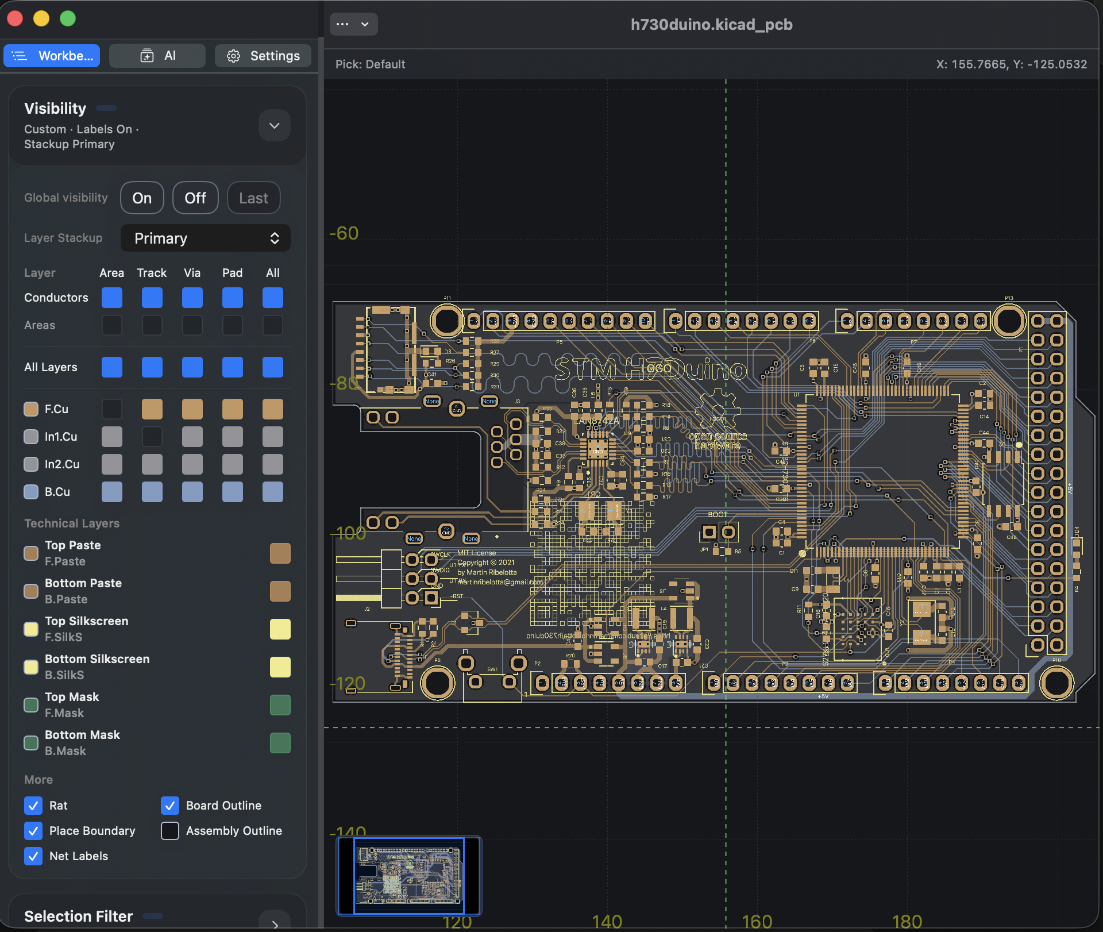Open the Workbench tab
The height and width of the screenshot is (932, 1103).
pyautogui.click(x=52, y=56)
